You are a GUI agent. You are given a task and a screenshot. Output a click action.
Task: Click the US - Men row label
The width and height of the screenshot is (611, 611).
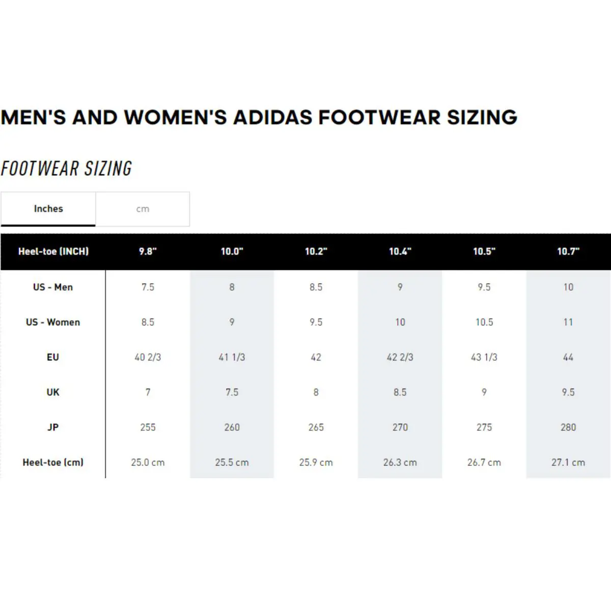point(53,287)
